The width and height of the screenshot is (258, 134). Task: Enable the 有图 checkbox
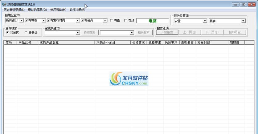click(111, 20)
